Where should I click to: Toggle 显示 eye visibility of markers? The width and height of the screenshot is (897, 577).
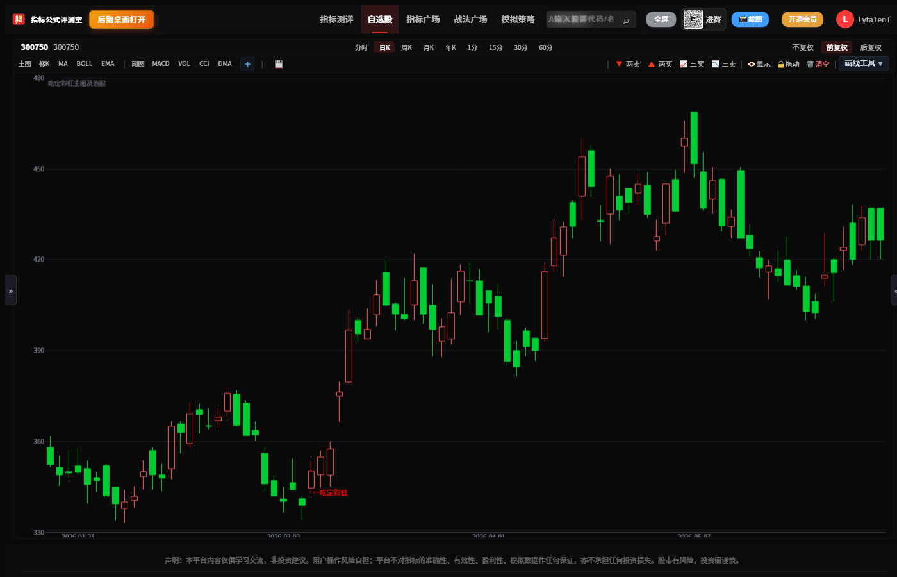[x=759, y=64]
